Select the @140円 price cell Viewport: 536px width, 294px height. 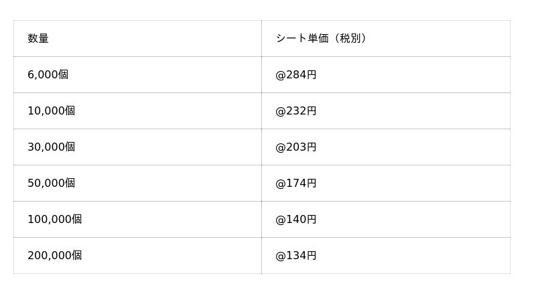click(296, 220)
